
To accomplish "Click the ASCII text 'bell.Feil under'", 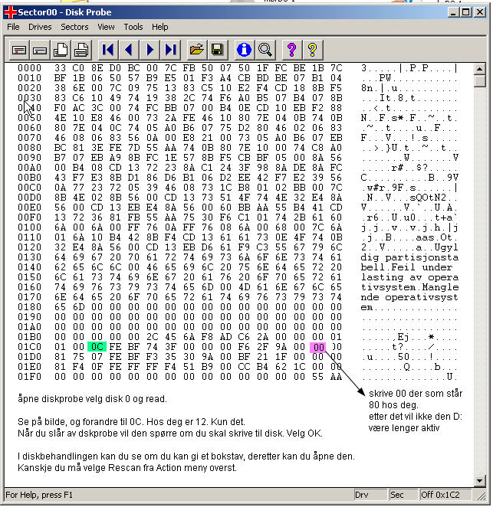I will (406, 267).
